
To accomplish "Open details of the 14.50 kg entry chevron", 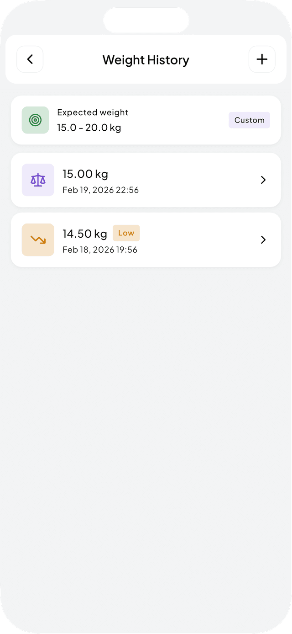I will tap(263, 240).
